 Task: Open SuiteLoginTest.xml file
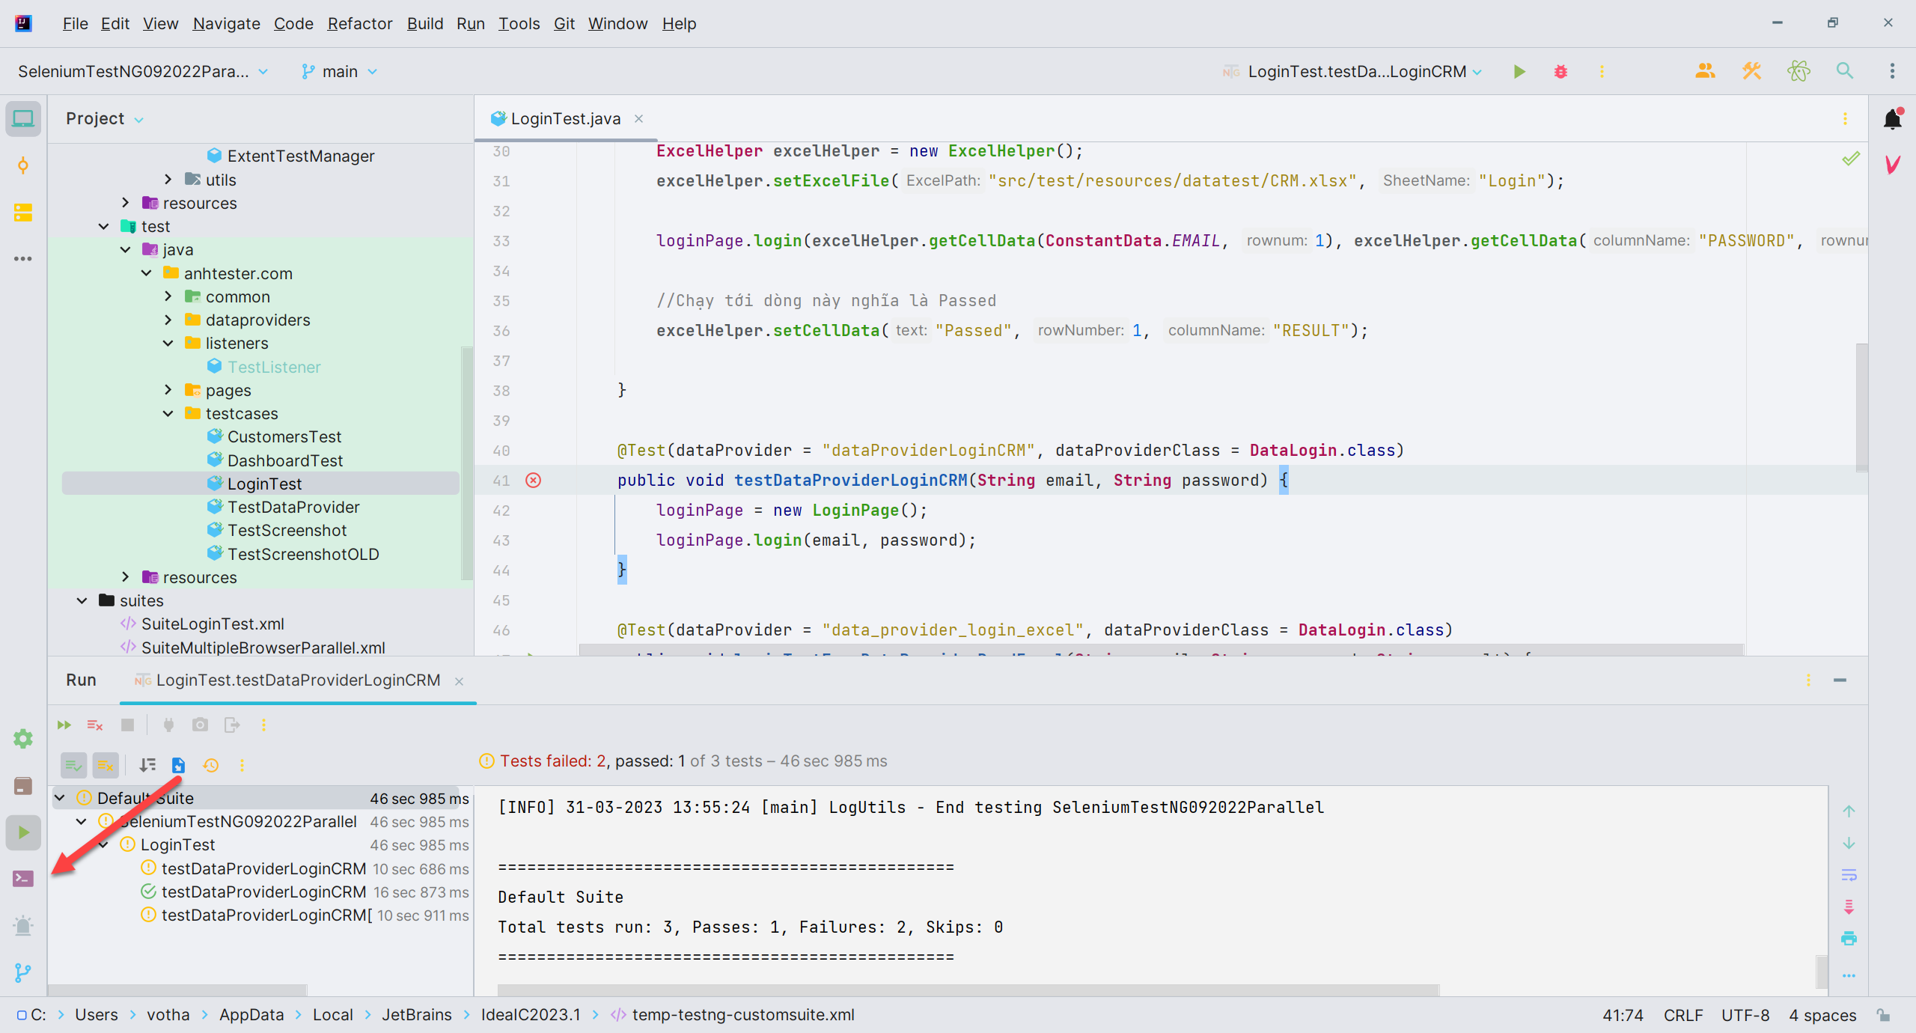(x=213, y=624)
